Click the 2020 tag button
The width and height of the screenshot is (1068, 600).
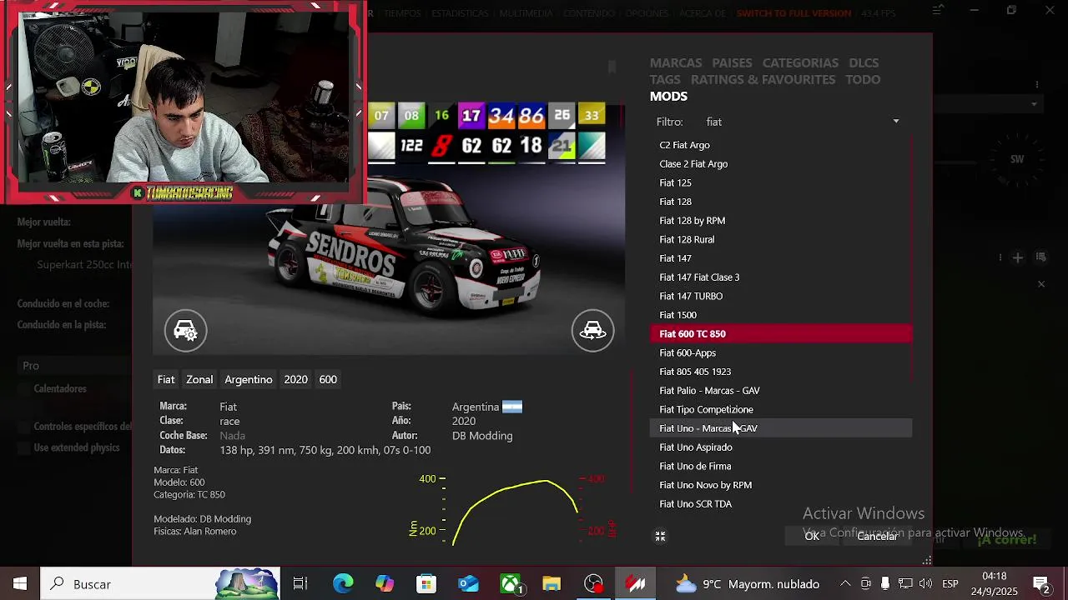point(295,380)
